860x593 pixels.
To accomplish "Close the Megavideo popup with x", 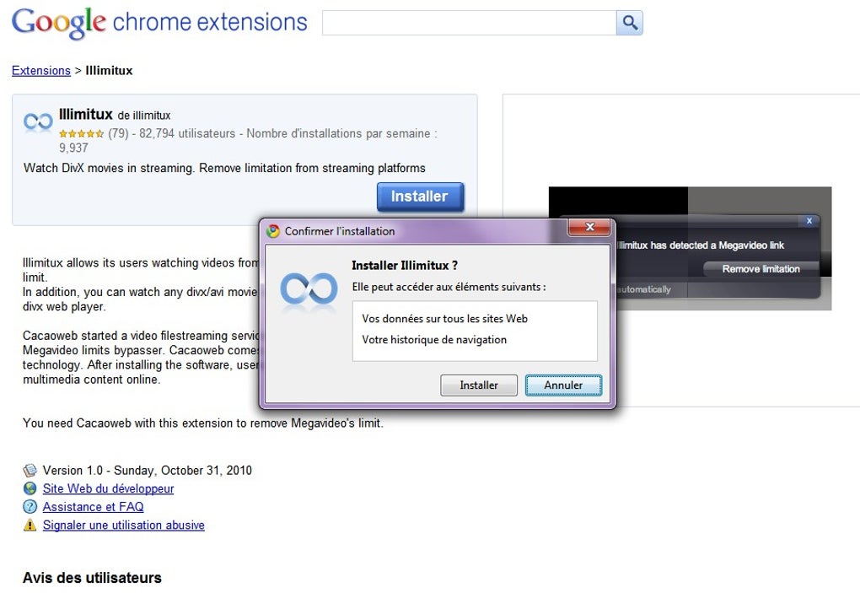I will pos(809,220).
